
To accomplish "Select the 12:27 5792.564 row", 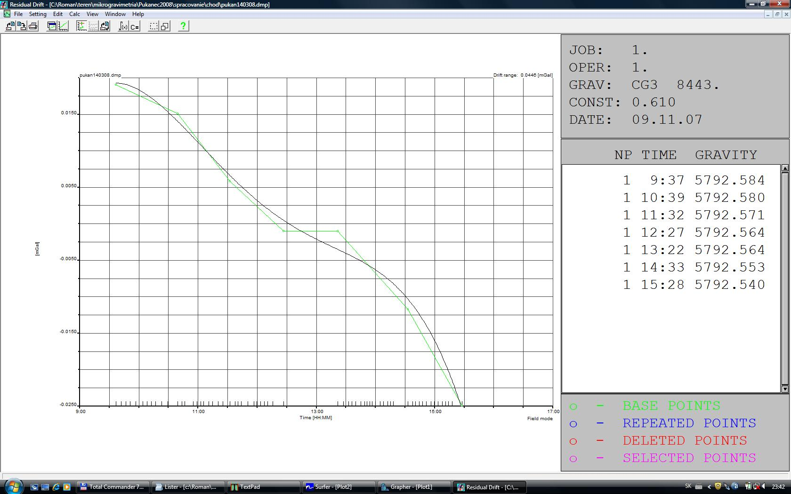I will point(694,232).
